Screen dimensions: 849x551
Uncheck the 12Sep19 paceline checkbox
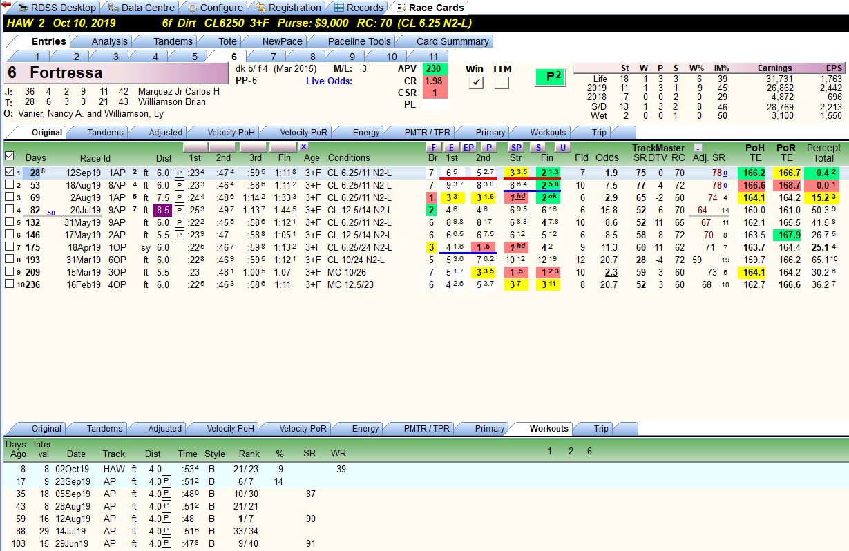click(x=9, y=172)
